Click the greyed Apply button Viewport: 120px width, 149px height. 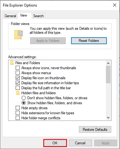pos(106,143)
